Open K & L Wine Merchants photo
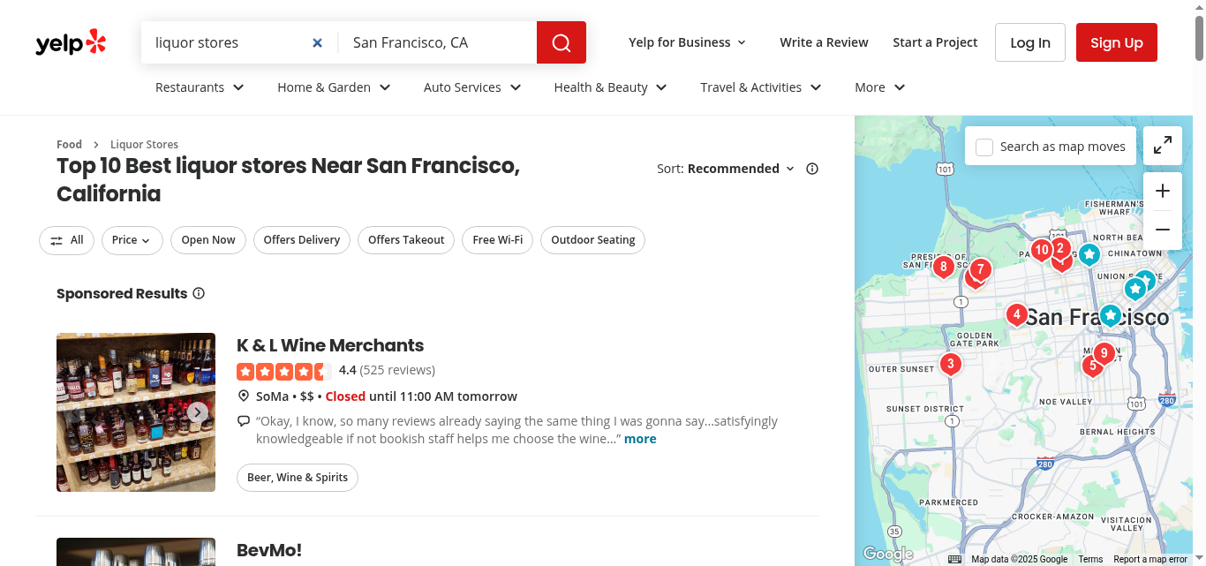1206x566 pixels. click(136, 412)
